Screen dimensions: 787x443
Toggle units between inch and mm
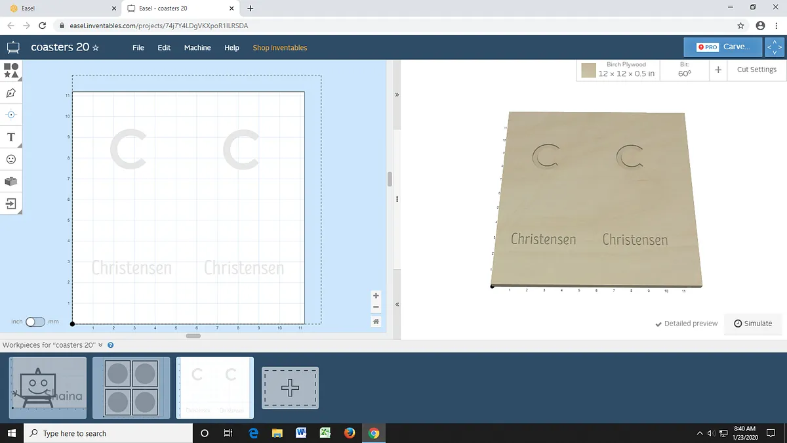pos(35,322)
